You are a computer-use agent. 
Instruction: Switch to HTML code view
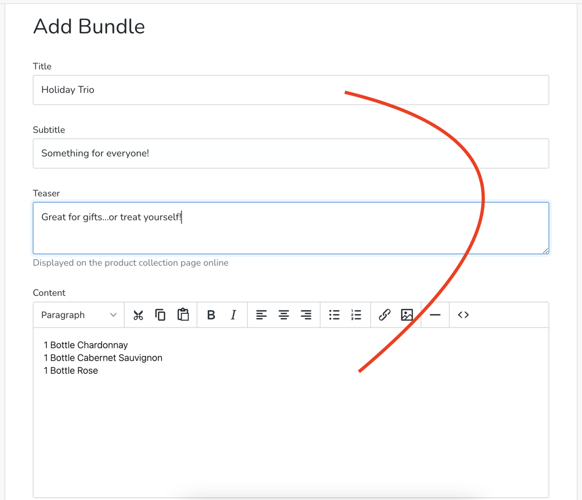463,315
